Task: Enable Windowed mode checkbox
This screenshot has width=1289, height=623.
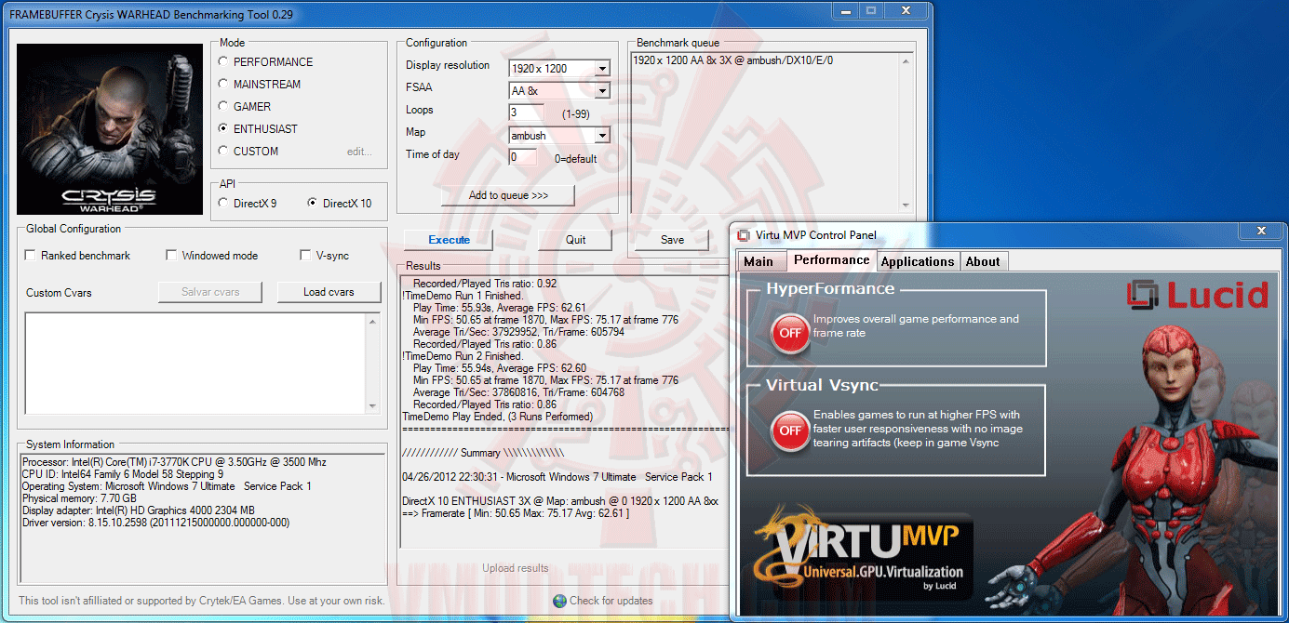Action: tap(212, 256)
